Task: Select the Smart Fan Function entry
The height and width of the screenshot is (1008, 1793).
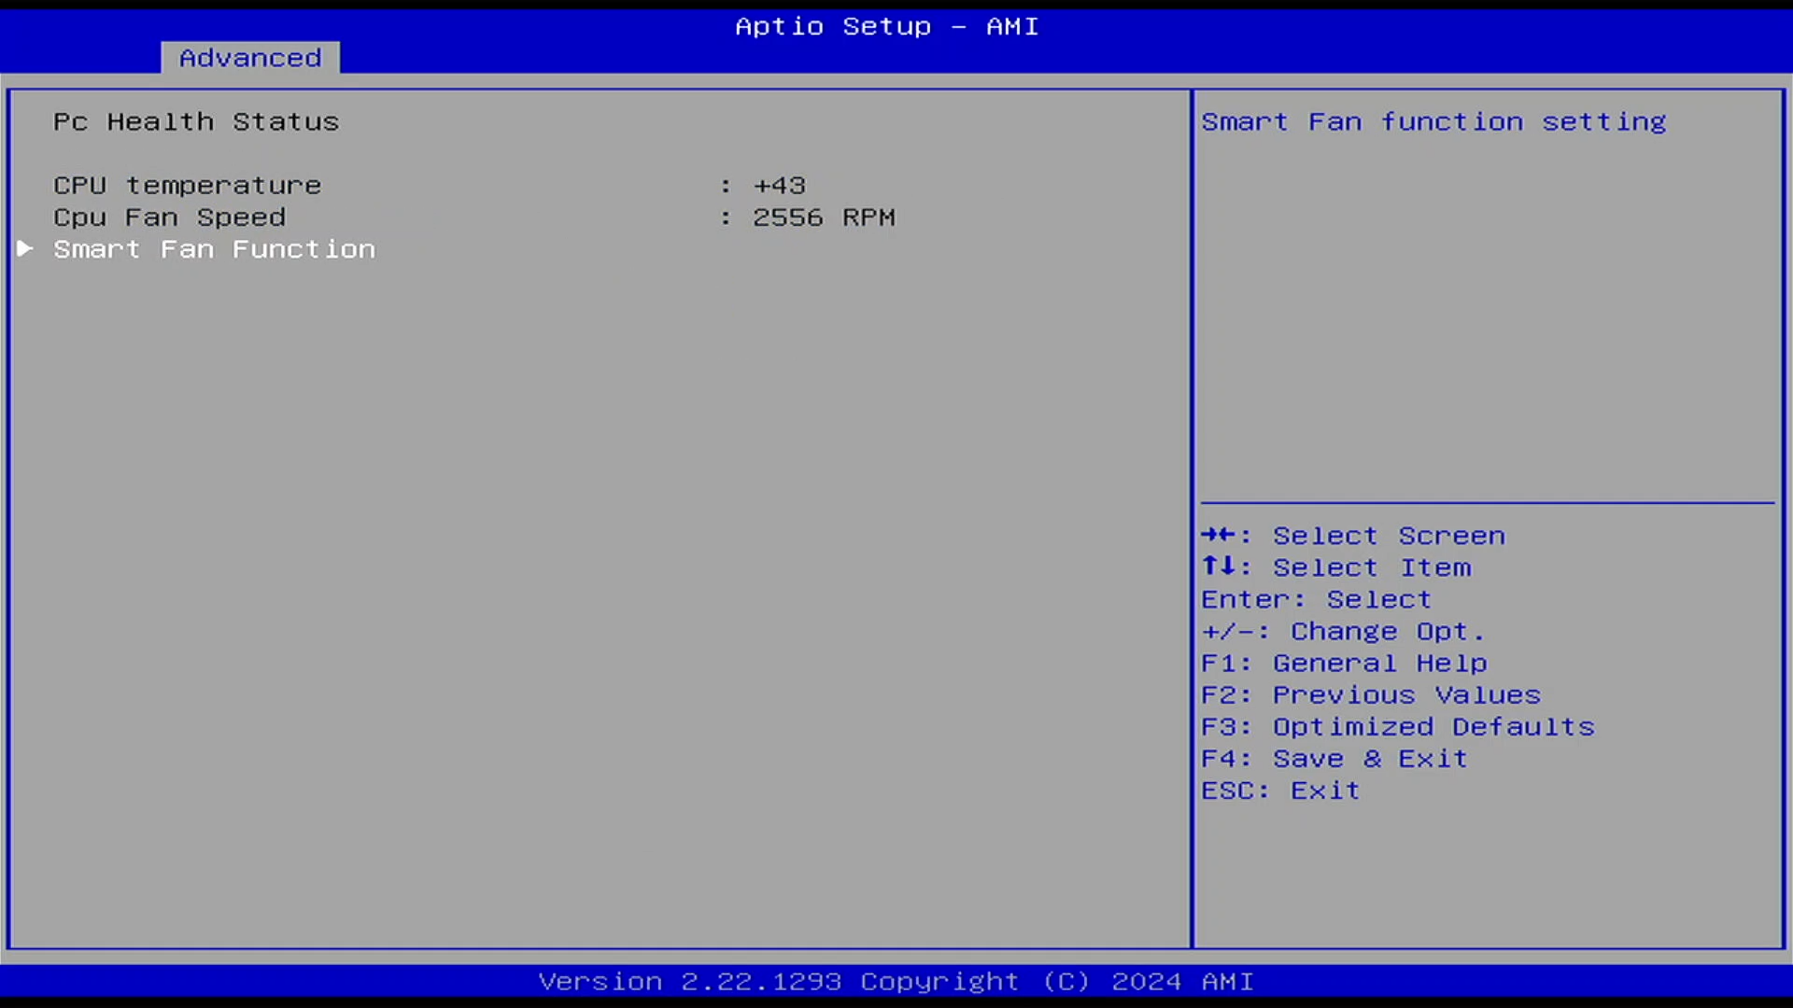Action: coord(214,249)
